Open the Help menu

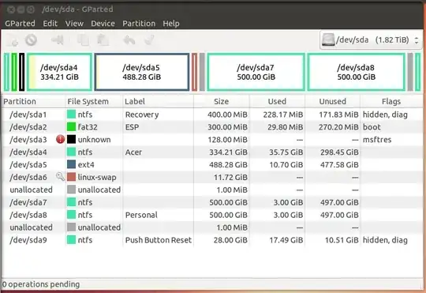171,24
